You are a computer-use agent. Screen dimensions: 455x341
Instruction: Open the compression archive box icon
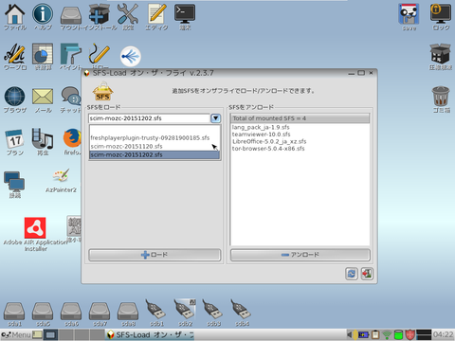click(440, 54)
